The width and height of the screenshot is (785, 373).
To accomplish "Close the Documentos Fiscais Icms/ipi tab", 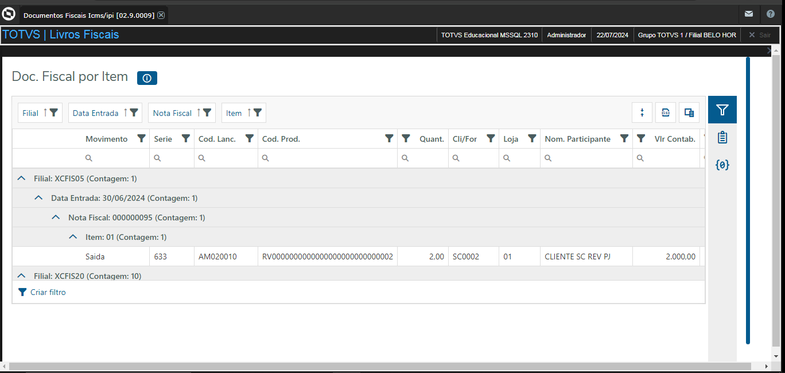I will (161, 15).
